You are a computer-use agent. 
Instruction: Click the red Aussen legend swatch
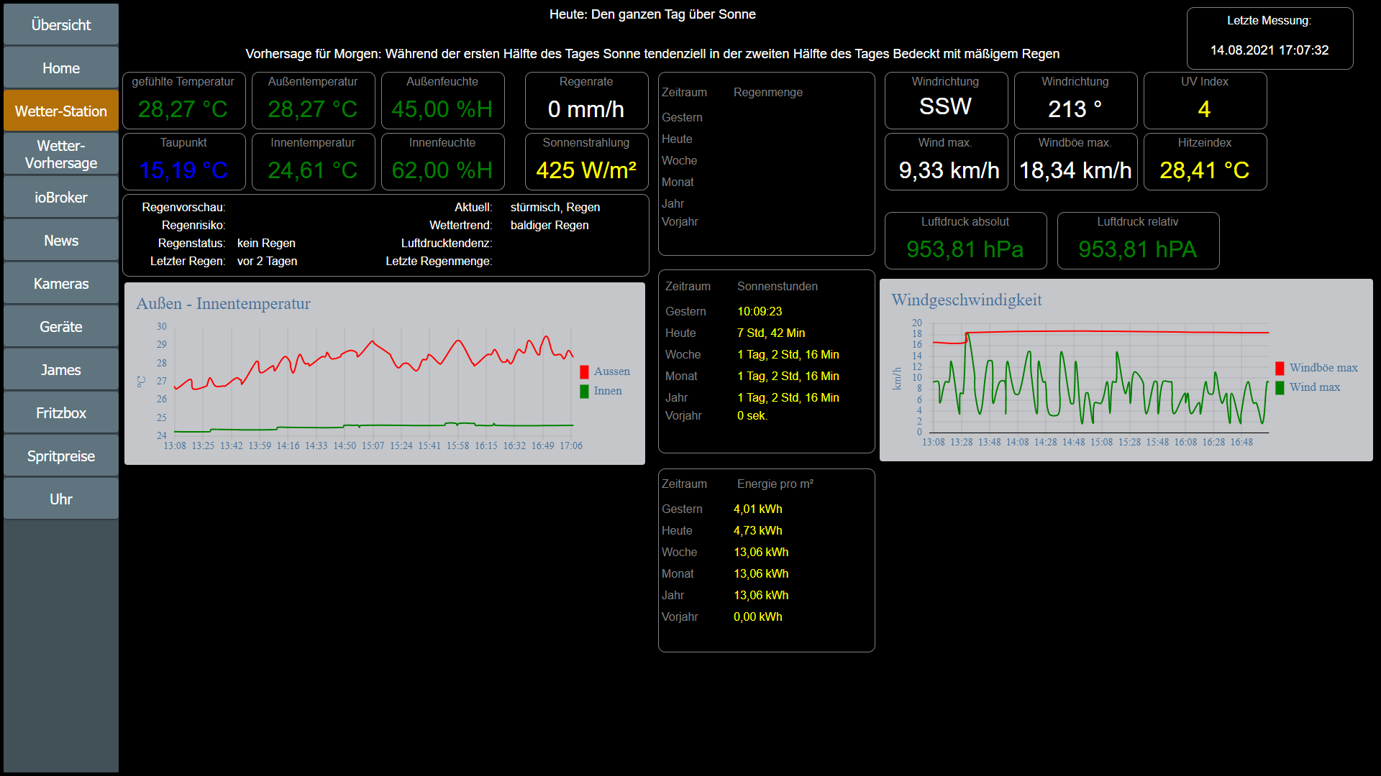pyautogui.click(x=584, y=371)
